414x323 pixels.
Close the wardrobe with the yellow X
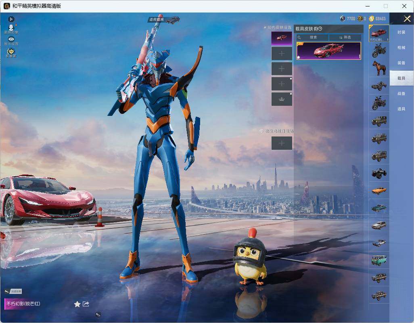(407, 19)
